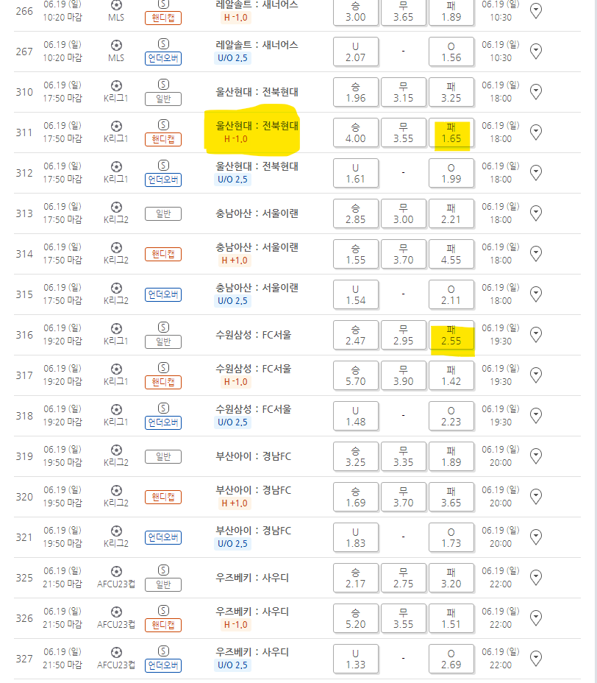
Task: Click 일반 tag in row 319
Action: coord(163,456)
